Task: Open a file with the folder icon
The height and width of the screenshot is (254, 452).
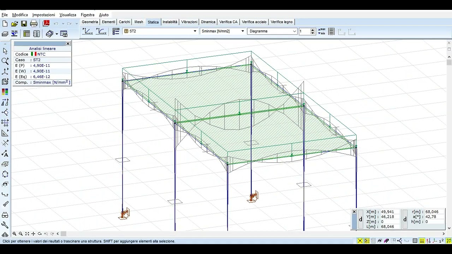Action: (x=14, y=24)
